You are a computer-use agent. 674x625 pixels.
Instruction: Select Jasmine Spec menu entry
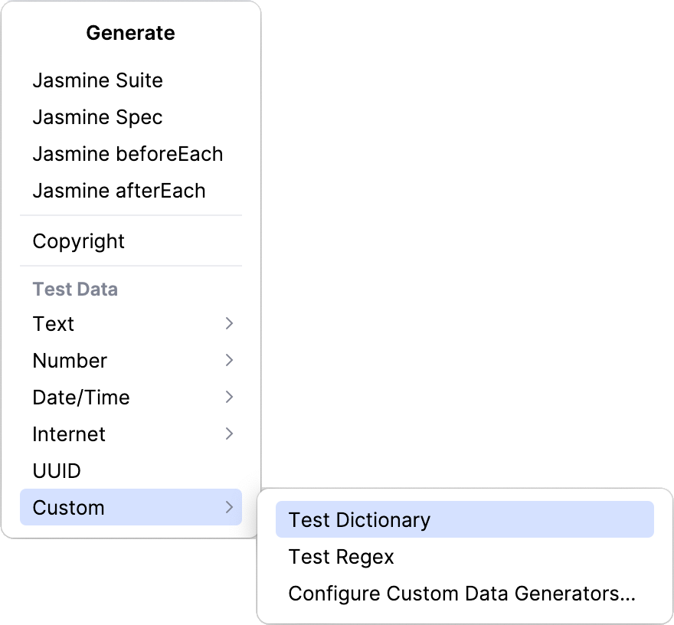tap(97, 117)
